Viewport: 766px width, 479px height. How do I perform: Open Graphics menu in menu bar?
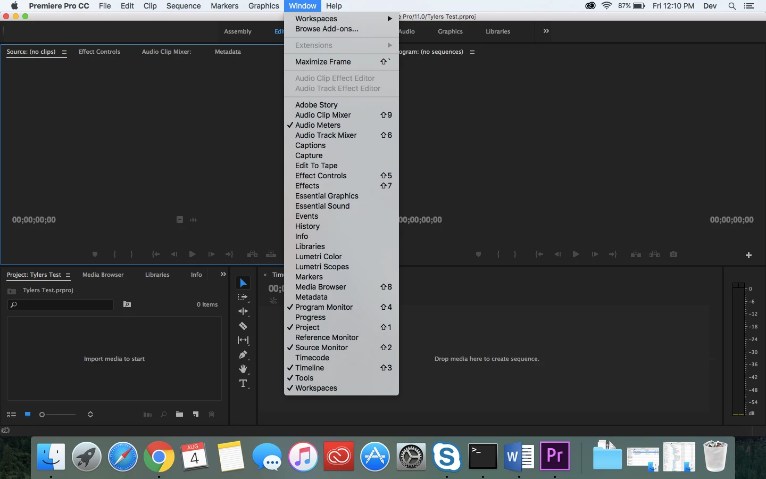pos(263,6)
